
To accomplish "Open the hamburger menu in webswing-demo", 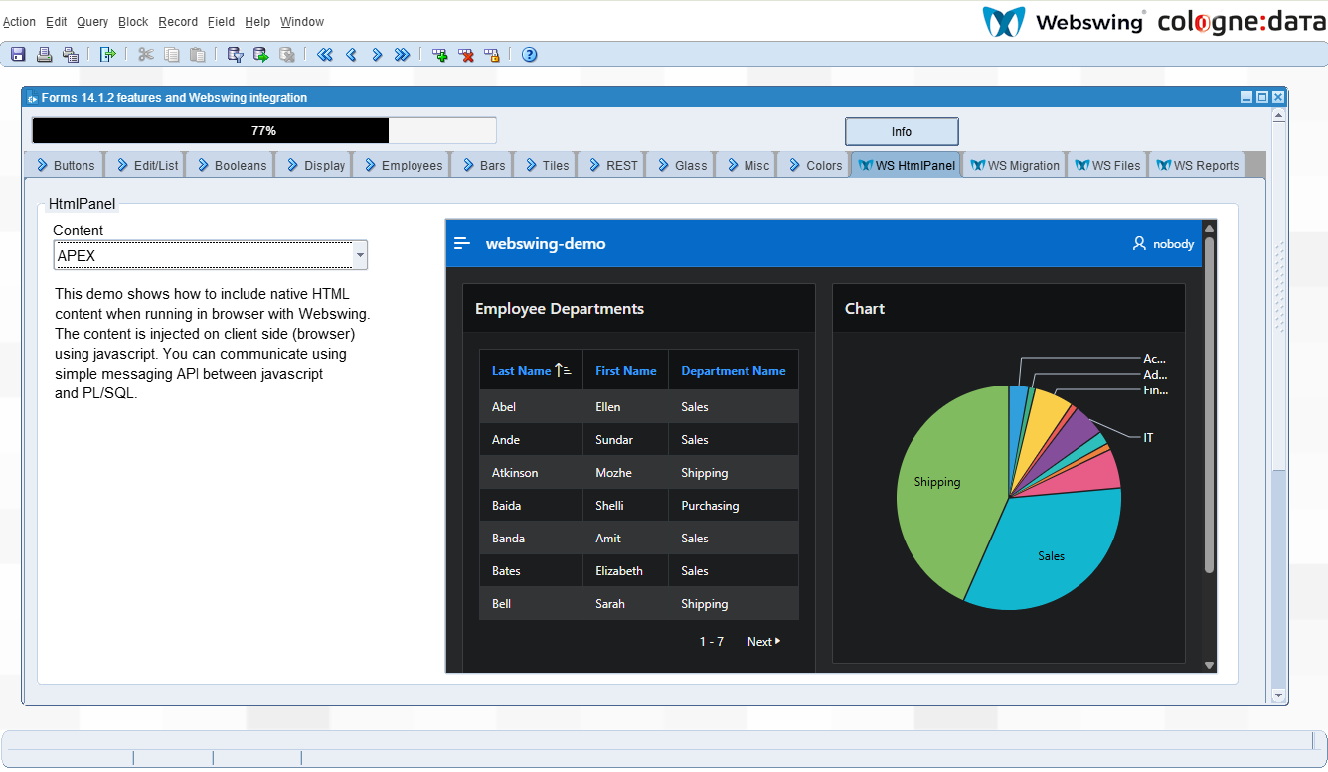I will coord(462,244).
